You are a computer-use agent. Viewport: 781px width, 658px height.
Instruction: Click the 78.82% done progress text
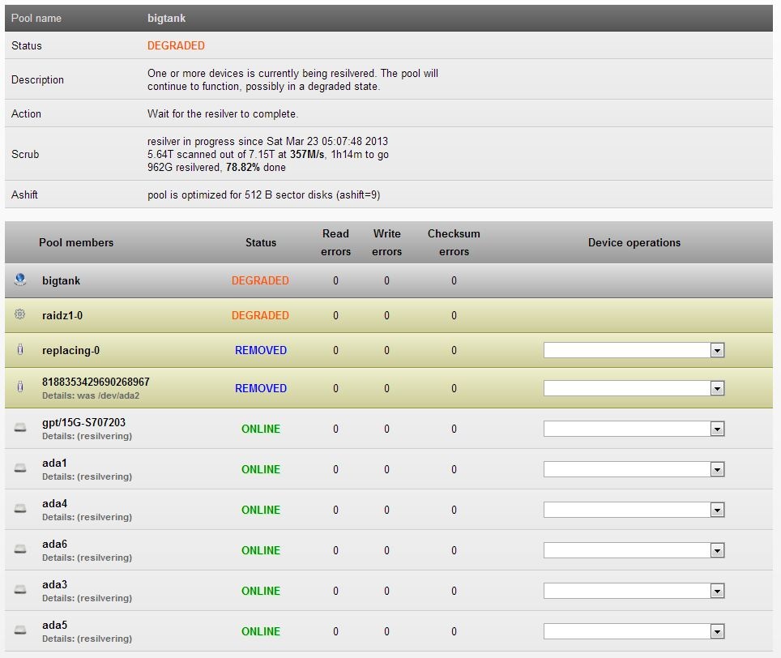coord(255,168)
